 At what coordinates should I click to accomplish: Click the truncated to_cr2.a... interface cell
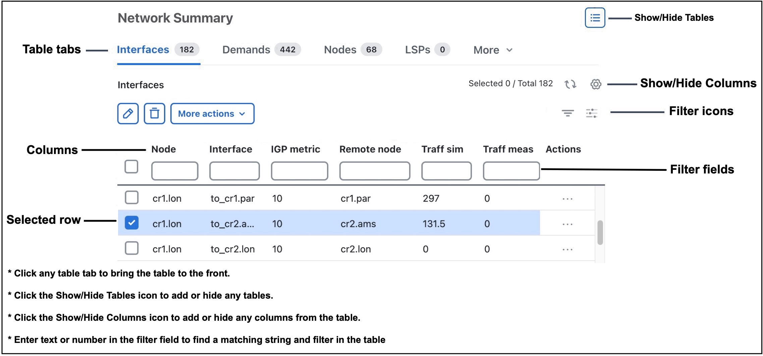[232, 224]
